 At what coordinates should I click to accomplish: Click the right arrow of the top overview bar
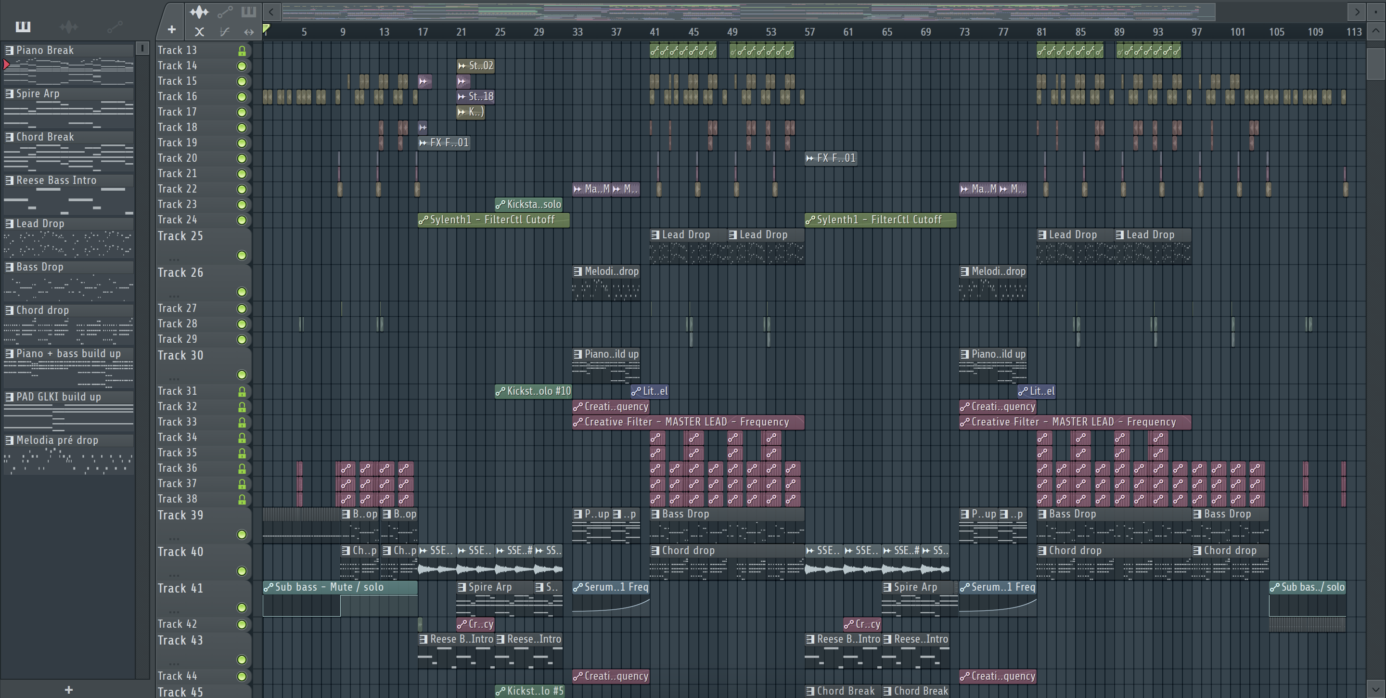1357,11
